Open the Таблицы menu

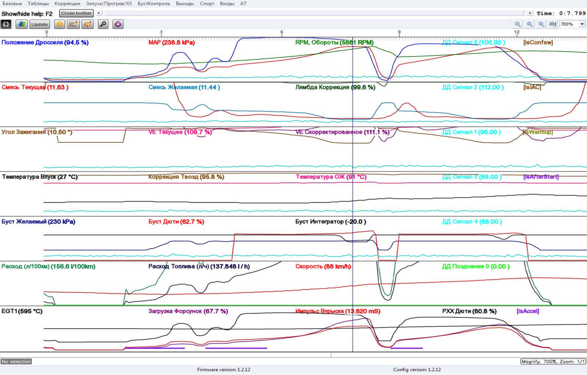click(x=38, y=3)
